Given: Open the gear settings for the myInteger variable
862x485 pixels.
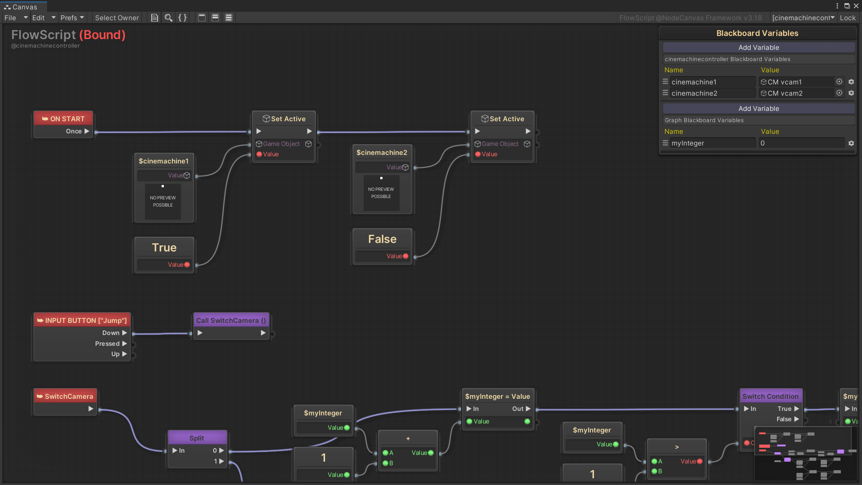Looking at the screenshot, I should pos(851,143).
